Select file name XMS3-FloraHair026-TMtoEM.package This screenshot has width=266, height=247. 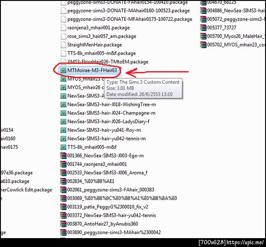(108, 62)
